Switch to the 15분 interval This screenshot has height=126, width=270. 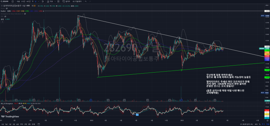pyautogui.click(x=18, y=1)
